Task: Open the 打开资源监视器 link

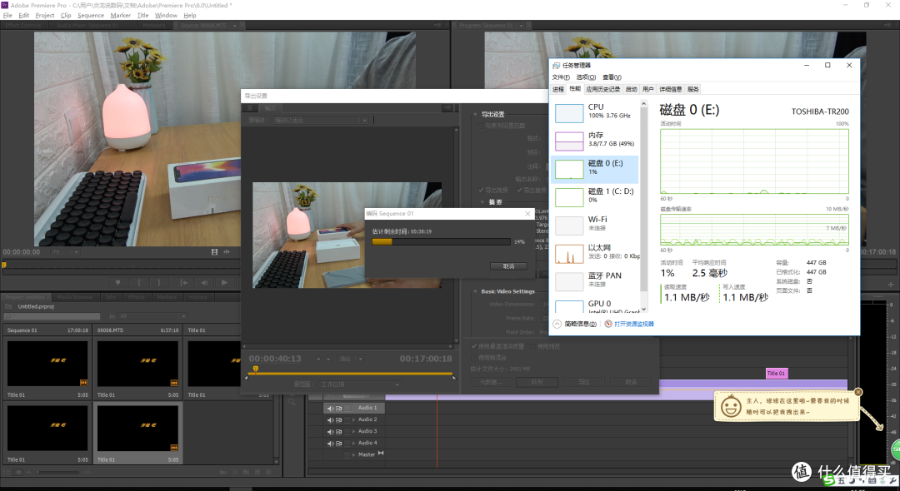Action: coord(633,324)
